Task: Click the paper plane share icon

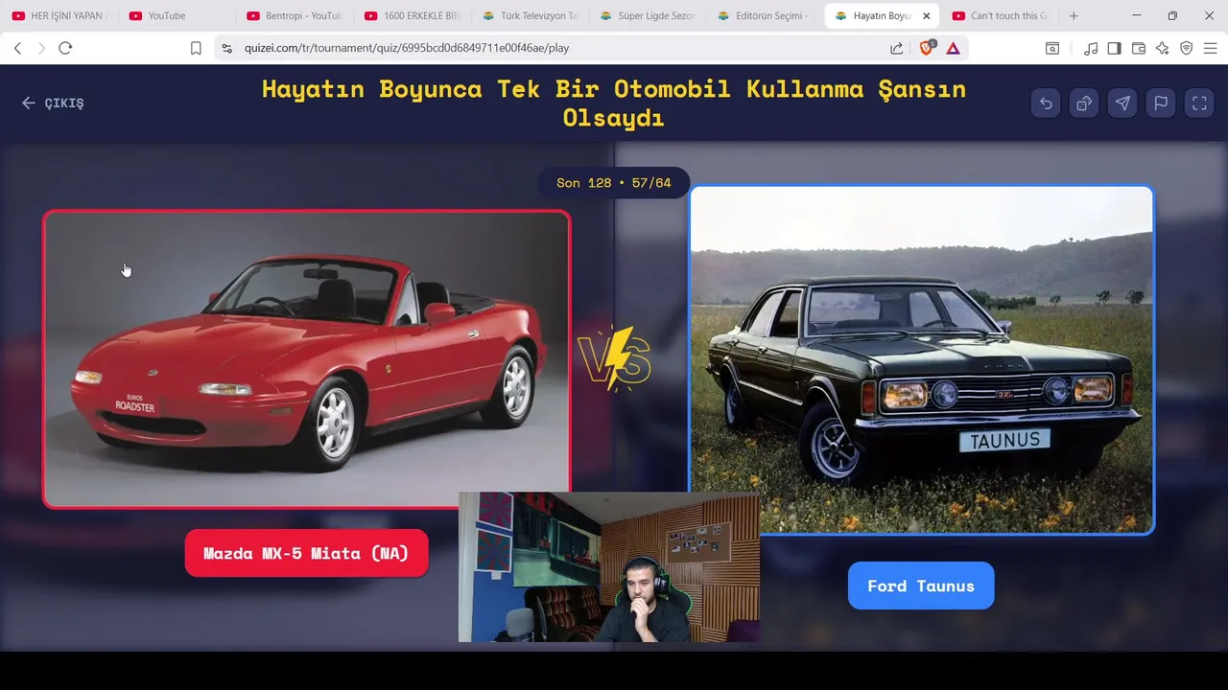Action: 1122,103
